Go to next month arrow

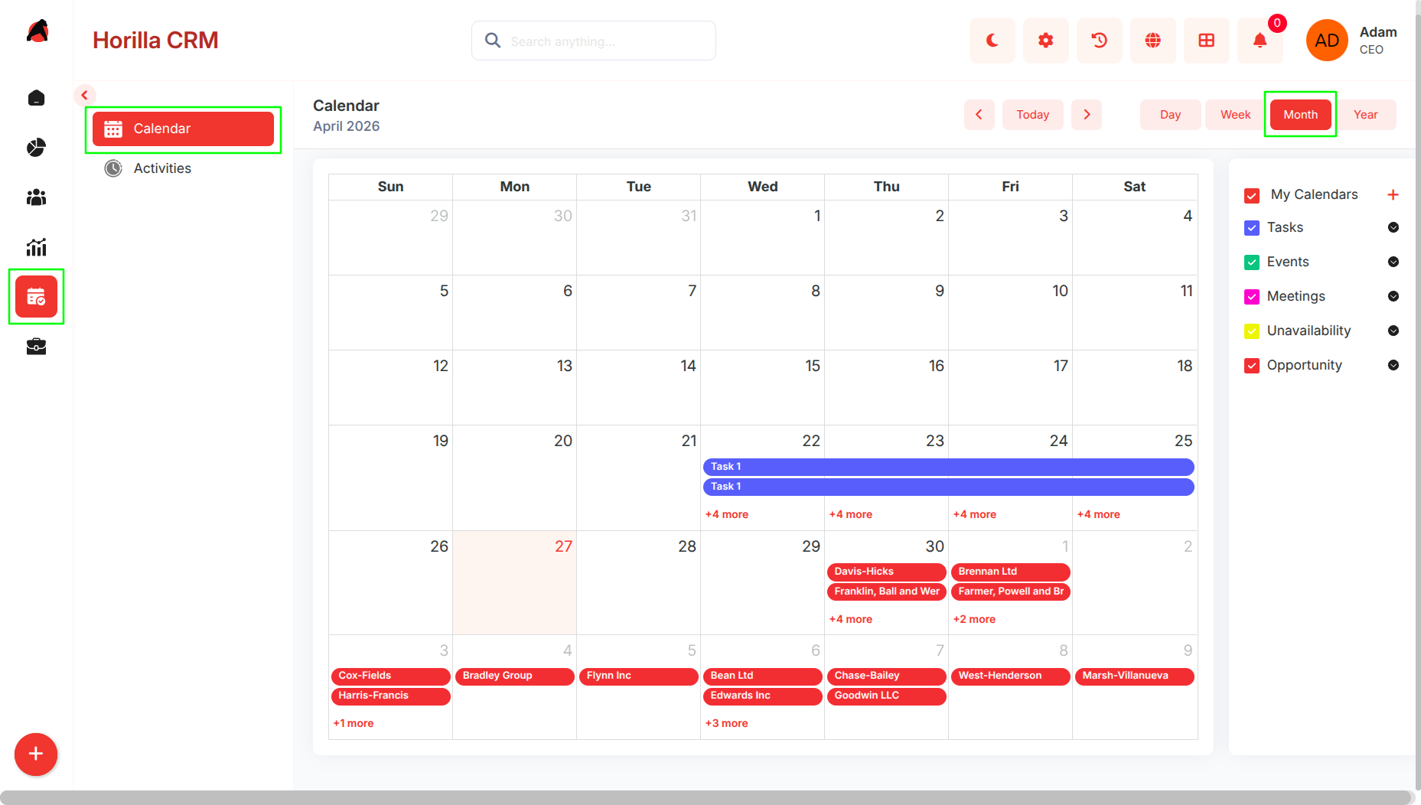(1087, 115)
